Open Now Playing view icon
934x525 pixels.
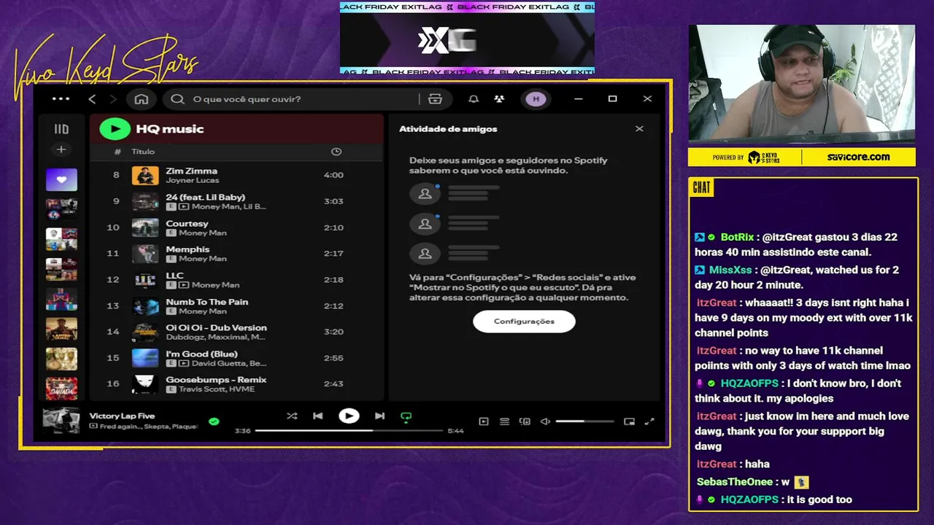click(x=483, y=421)
